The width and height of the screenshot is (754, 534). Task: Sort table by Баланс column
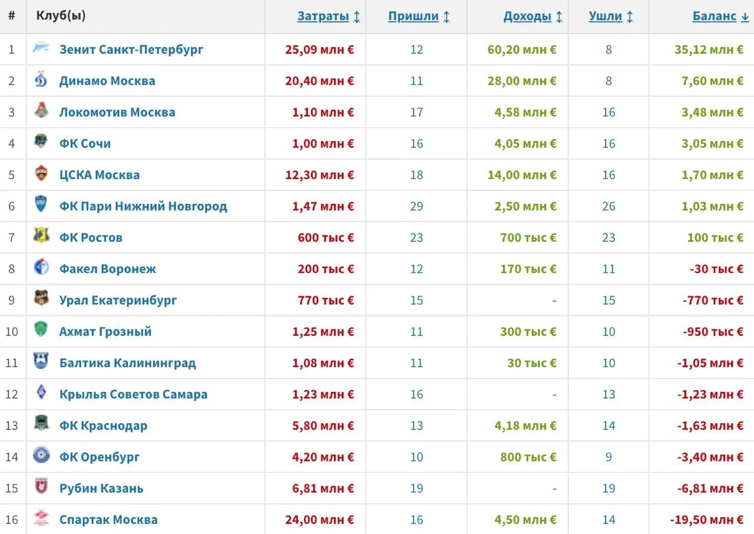click(720, 17)
